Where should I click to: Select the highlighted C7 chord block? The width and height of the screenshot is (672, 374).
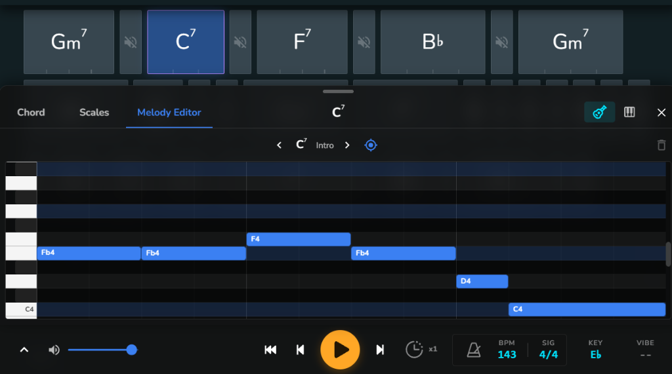tap(186, 42)
